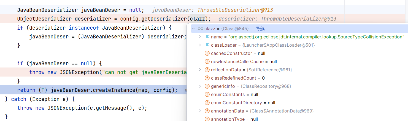Screen dimensions: 408x121
Task: Click the field icon beside enumConstants
Action: [207, 95]
